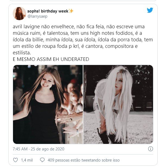
Task: Open the sophs! birthday week profile name
Action: 48,11
